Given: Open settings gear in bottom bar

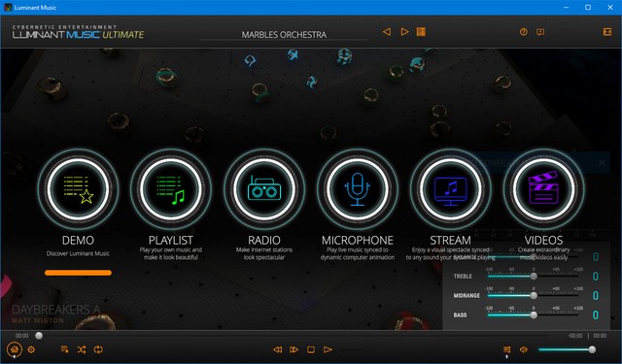Looking at the screenshot, I should click(31, 349).
